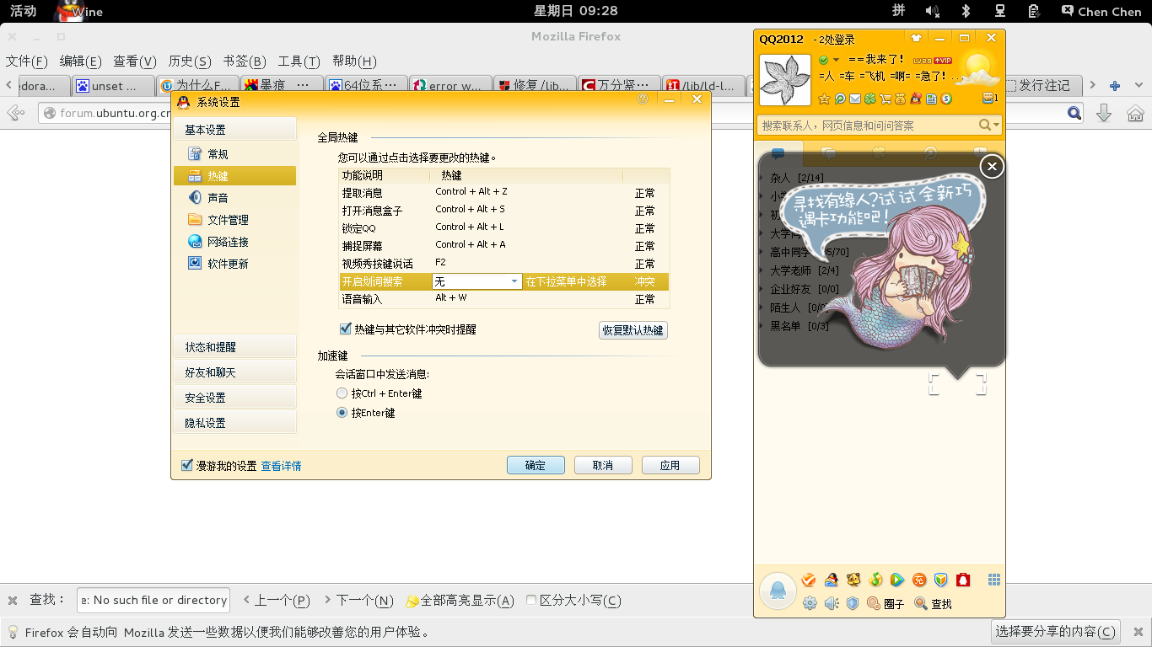1152x647 pixels.
Task: Expand the 安全设置 settings section
Action: pos(234,397)
